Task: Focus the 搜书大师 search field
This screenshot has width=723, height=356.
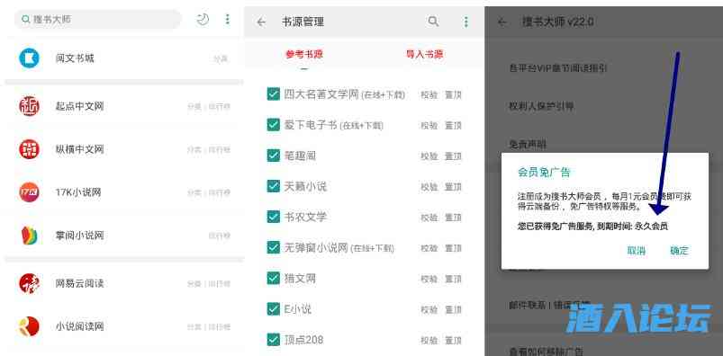Action: tap(98, 20)
